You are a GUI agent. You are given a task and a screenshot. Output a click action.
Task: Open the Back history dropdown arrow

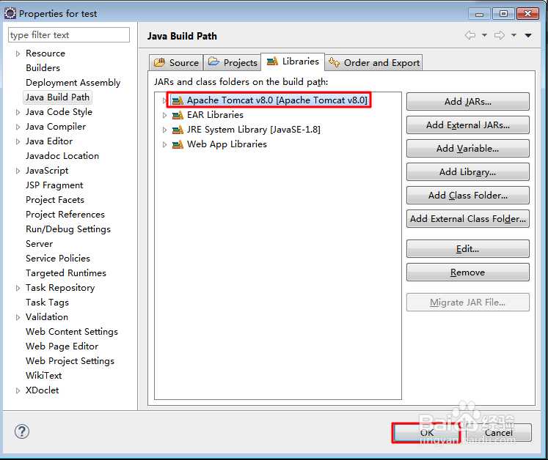point(484,35)
